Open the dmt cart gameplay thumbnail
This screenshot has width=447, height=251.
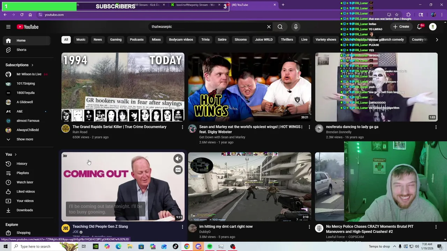[x=250, y=187]
